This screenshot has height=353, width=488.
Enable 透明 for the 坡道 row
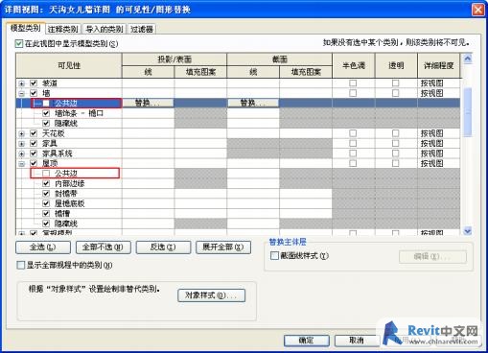tap(395, 83)
